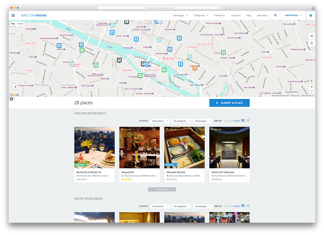Click the search magnifier icon in header
This screenshot has height=235, width=324.
(275, 15)
